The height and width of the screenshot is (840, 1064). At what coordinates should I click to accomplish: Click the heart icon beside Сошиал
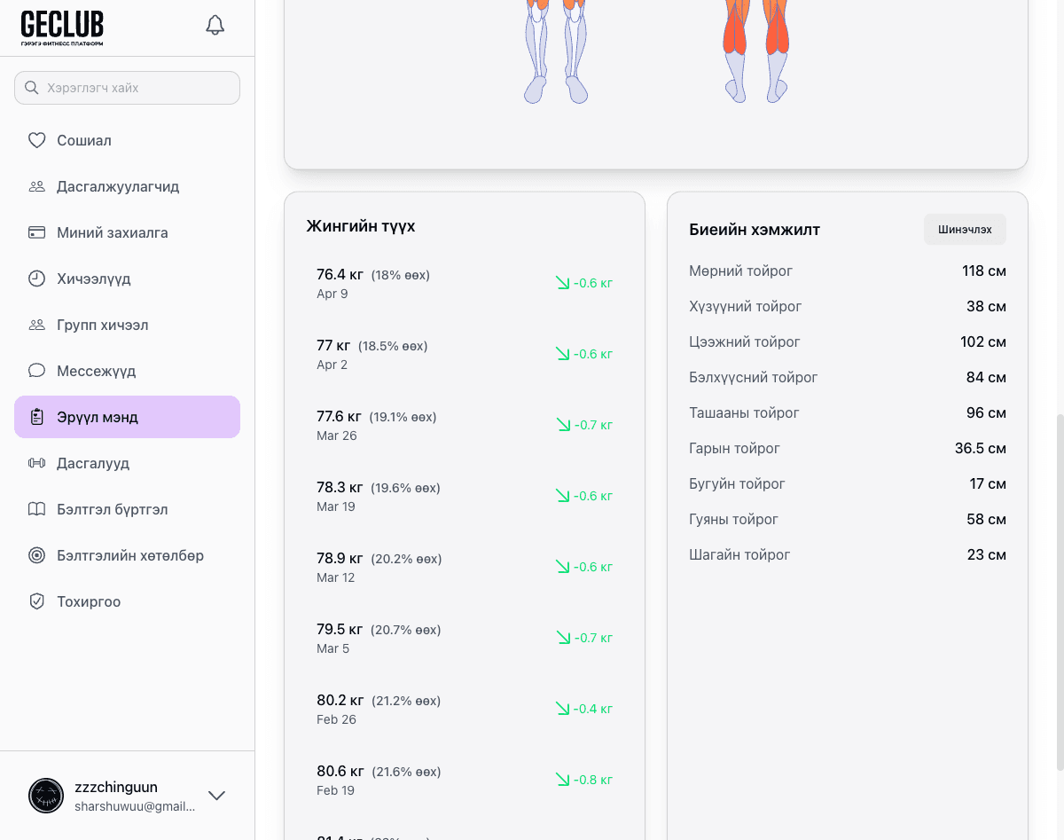[36, 140]
